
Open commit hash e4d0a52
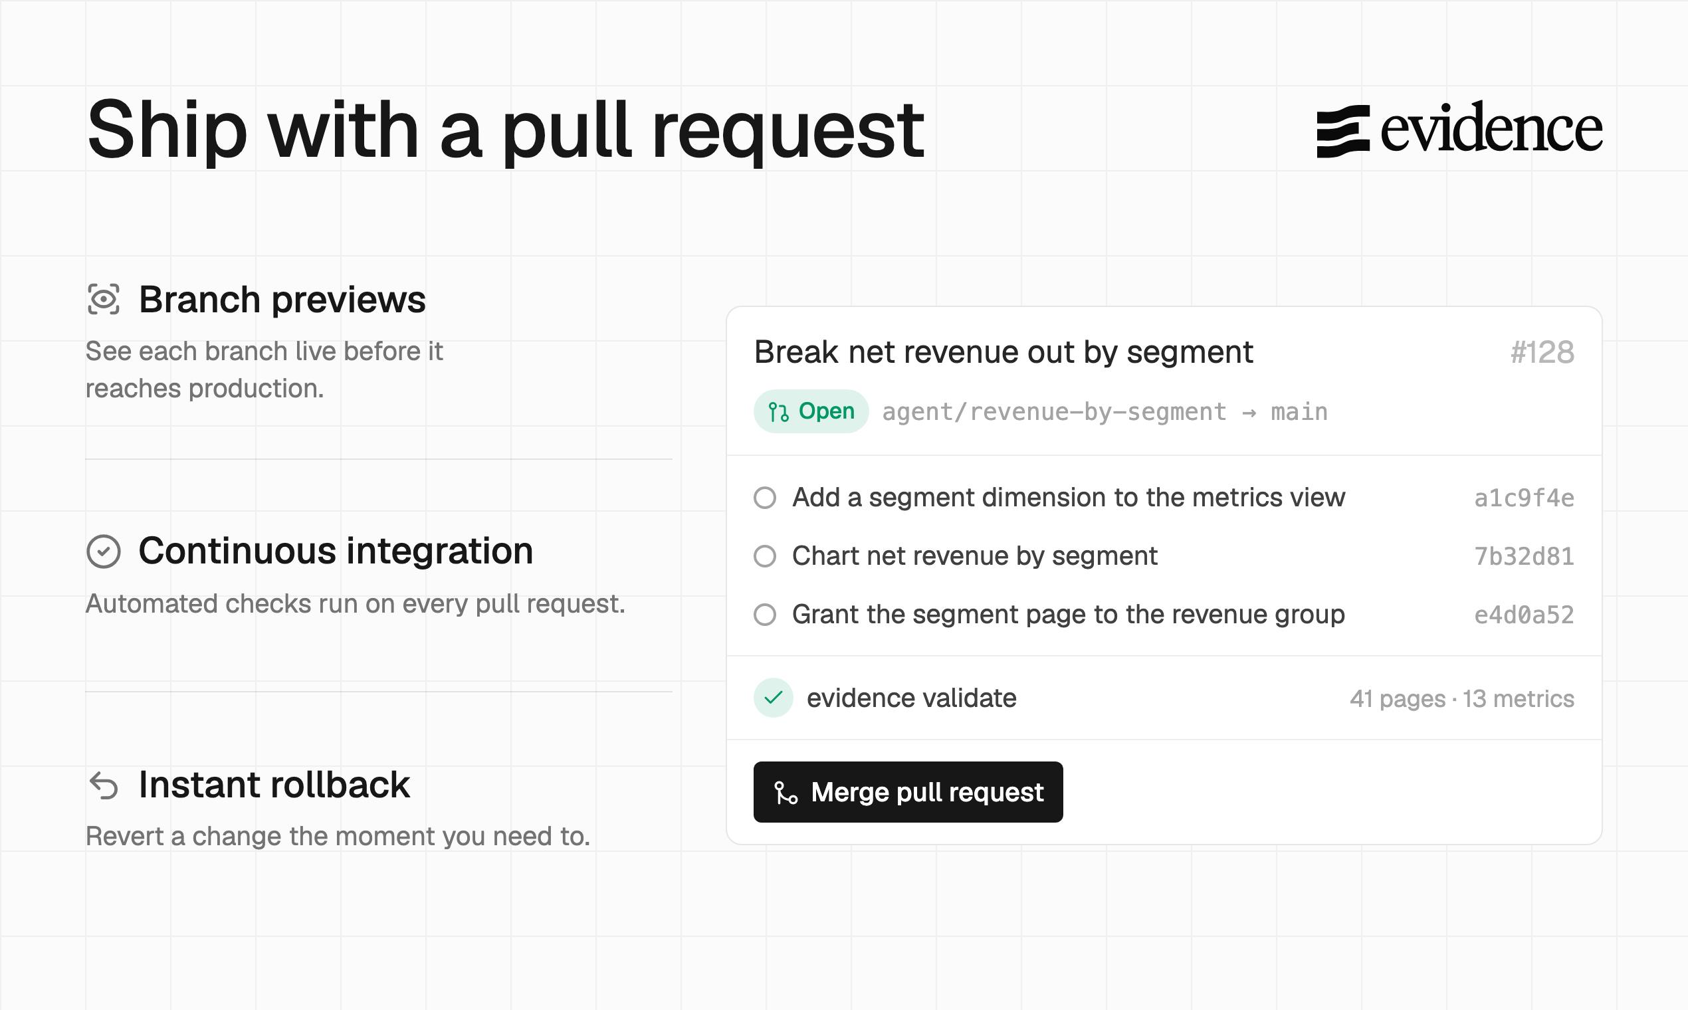[x=1524, y=615]
